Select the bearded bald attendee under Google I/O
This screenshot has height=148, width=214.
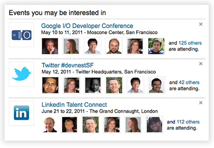coord(114,46)
